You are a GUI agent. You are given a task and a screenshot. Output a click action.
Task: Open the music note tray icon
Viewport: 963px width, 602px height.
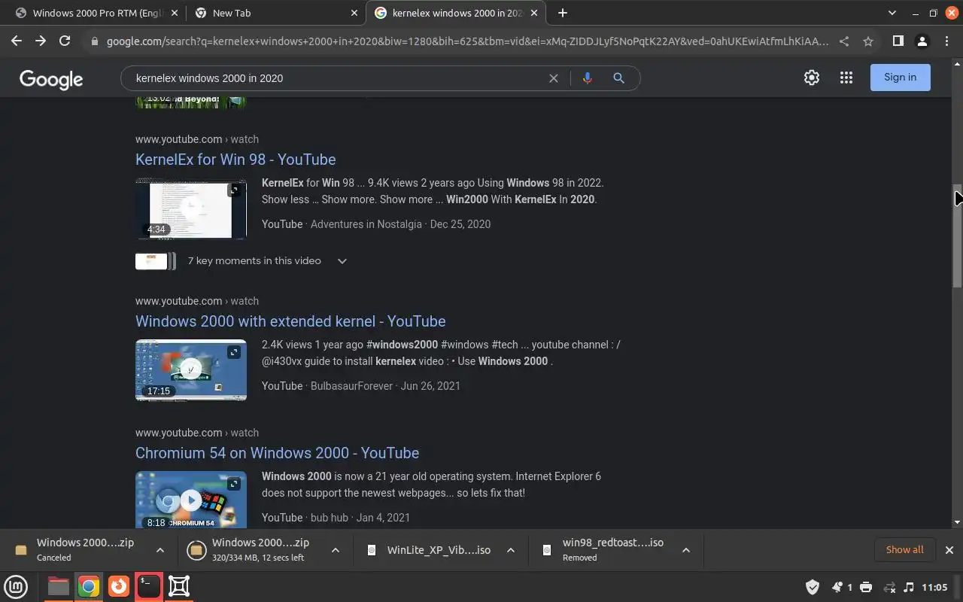point(909,587)
